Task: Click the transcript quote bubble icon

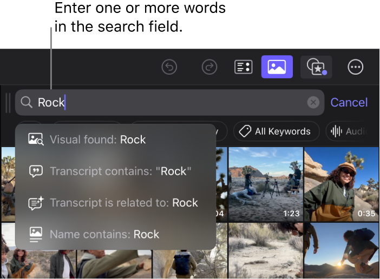Action: [x=36, y=171]
